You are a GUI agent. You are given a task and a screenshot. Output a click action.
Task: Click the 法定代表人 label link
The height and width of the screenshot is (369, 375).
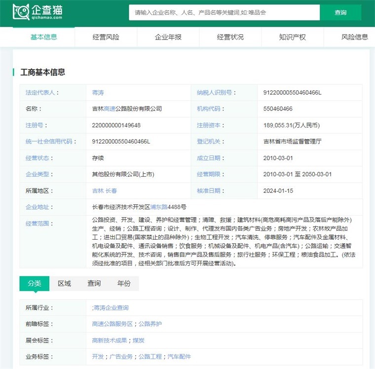40,93
